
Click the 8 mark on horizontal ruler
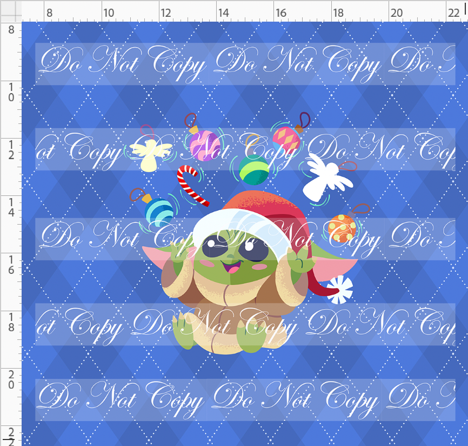[x=49, y=13]
